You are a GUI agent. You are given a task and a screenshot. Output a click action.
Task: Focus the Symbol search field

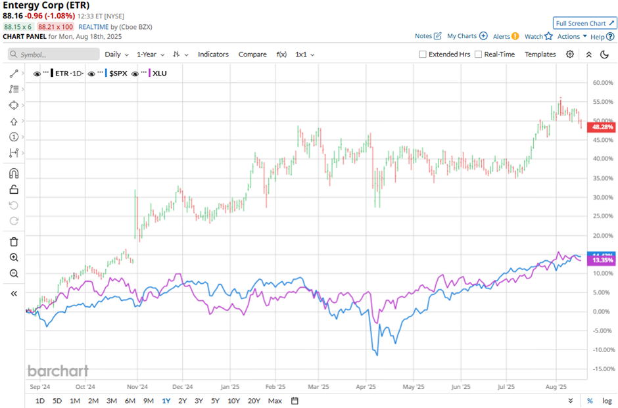(x=54, y=55)
